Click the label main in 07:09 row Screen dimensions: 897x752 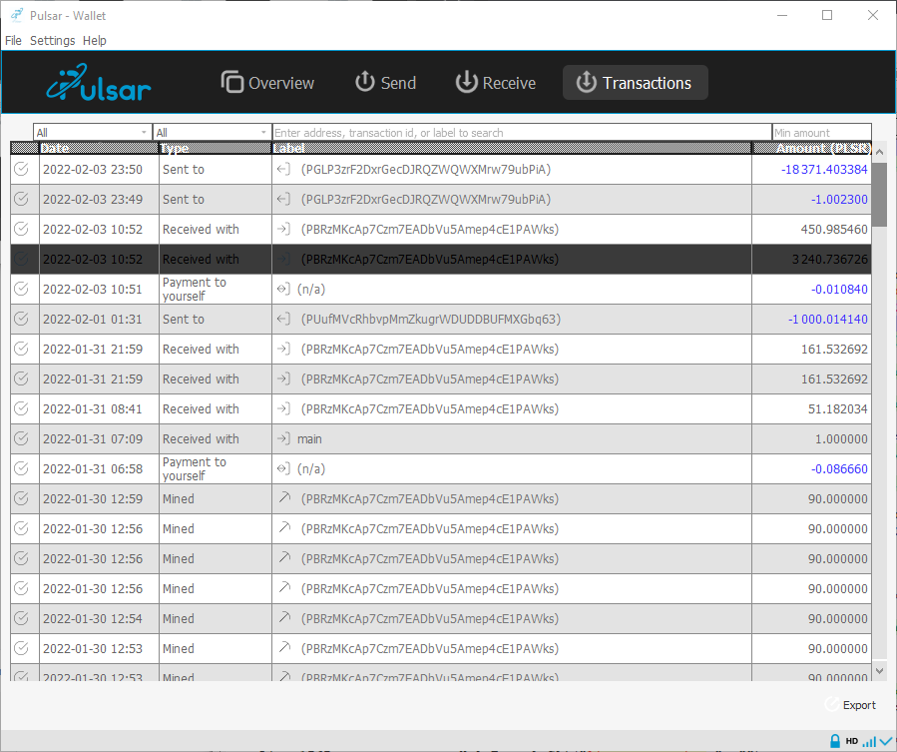309,438
